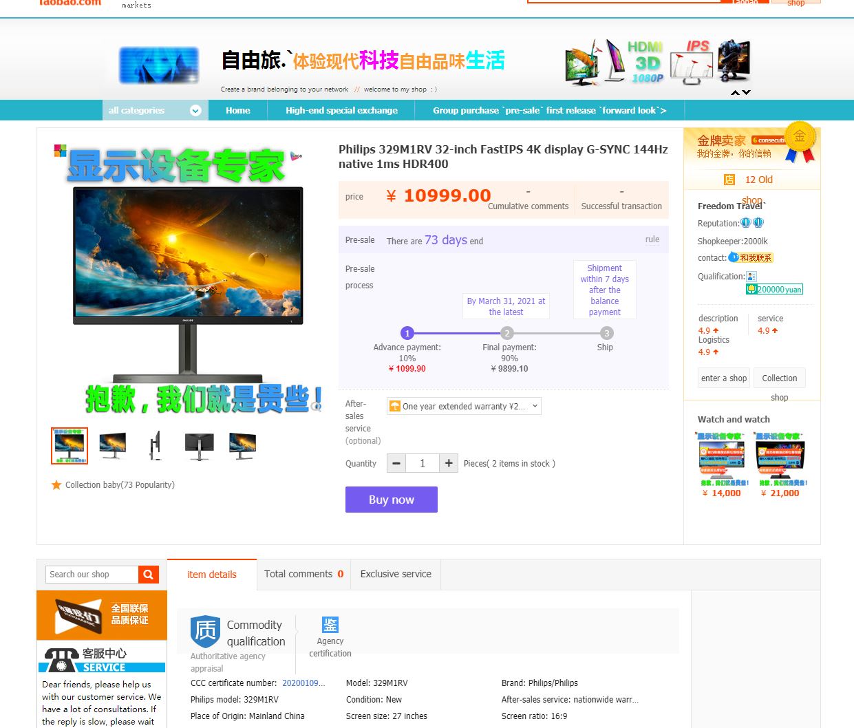
Task: Click the Search our shop field
Action: 92,575
